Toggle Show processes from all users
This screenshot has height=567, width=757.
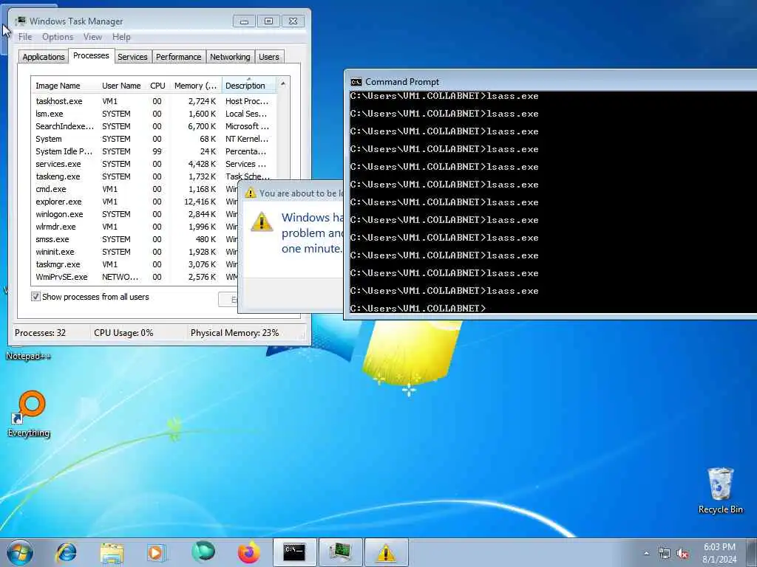35,297
